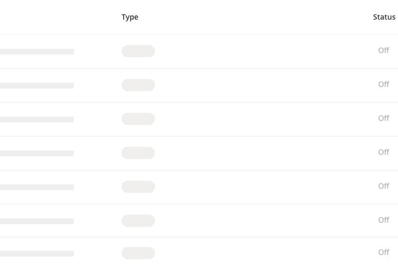Open the fifth row's loading name bar

[37, 188]
